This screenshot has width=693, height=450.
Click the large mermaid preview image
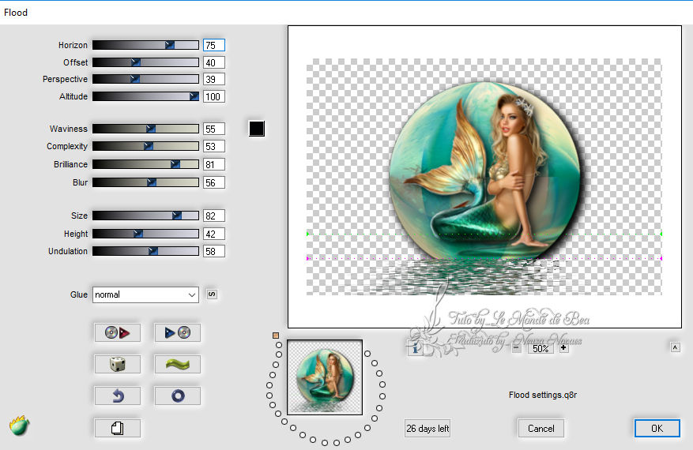coord(484,177)
